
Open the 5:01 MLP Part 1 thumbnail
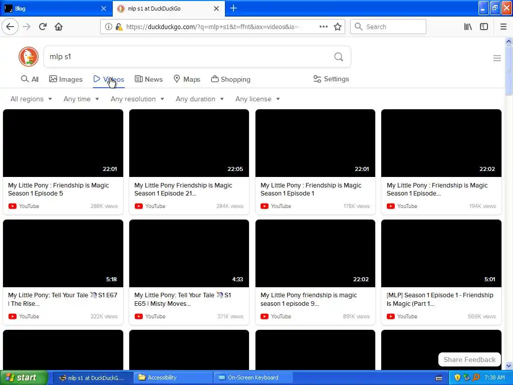click(x=441, y=253)
